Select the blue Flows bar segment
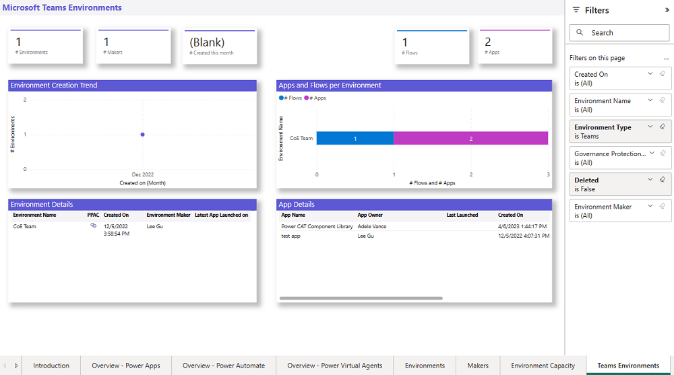 click(x=355, y=138)
